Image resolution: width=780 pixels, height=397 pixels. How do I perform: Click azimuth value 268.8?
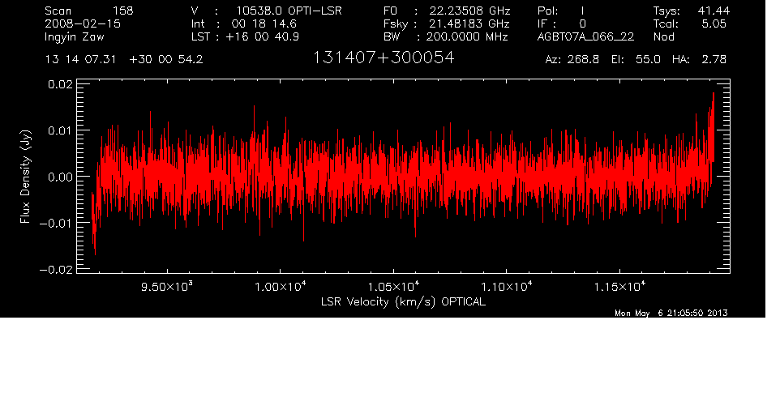(x=582, y=60)
